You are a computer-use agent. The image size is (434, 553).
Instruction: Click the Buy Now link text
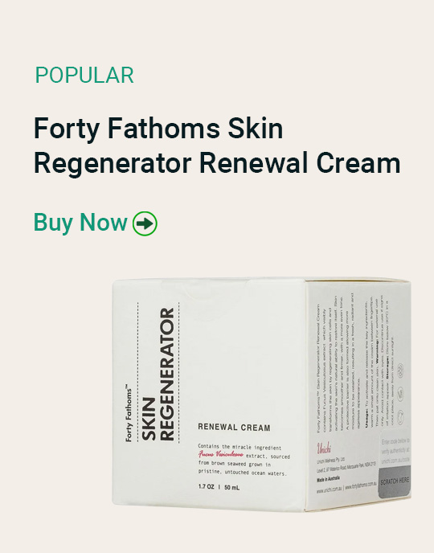point(80,223)
